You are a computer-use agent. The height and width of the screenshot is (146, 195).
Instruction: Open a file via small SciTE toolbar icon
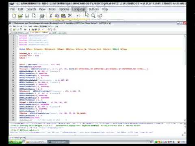pos(14,29)
